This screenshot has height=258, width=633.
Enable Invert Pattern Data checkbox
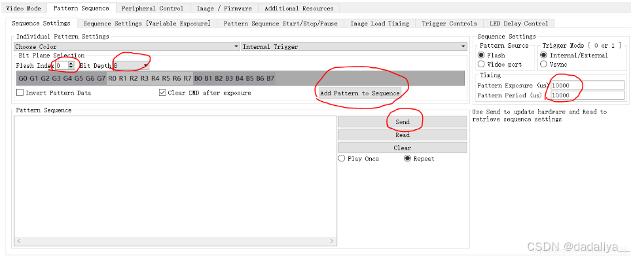pos(20,93)
